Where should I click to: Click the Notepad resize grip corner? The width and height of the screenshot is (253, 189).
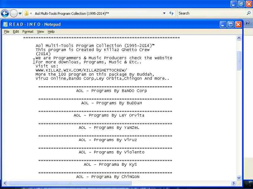pos(239,183)
